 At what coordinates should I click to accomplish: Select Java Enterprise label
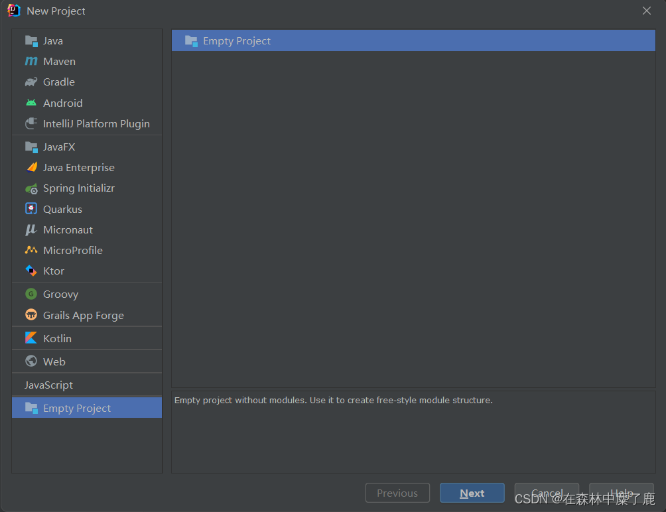[79, 168]
